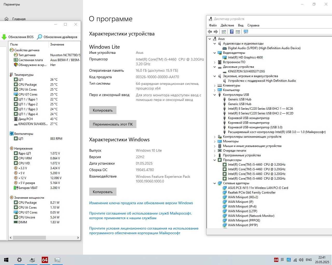Open Действие menu in Device Manager
The width and height of the screenshot is (332, 265).
point(227,25)
